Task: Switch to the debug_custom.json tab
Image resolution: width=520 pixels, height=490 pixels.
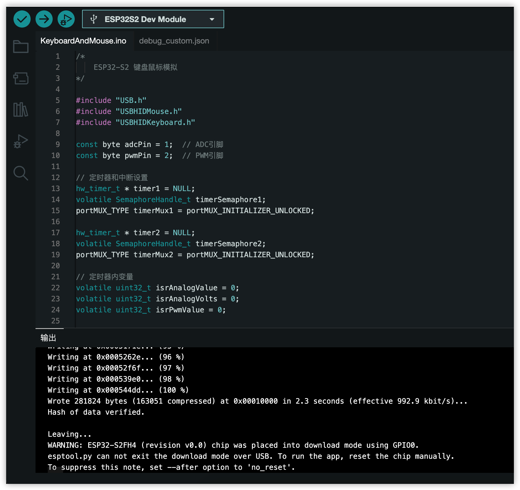Action: pos(174,41)
